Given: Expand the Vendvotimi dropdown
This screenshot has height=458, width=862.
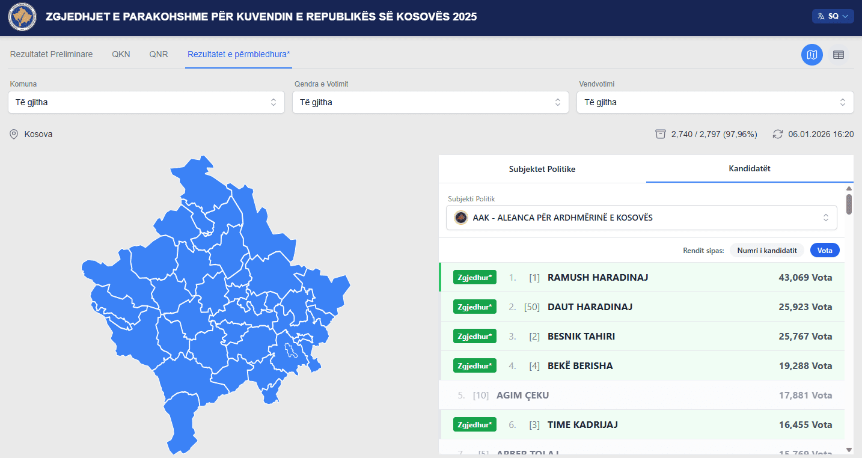Looking at the screenshot, I should pos(715,102).
